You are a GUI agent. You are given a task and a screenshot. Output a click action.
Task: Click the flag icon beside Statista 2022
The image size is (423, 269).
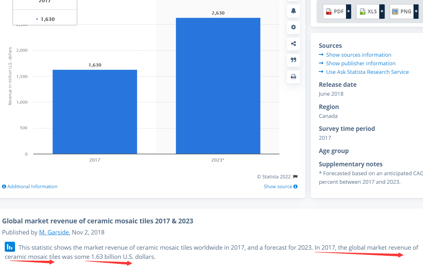coord(295,177)
